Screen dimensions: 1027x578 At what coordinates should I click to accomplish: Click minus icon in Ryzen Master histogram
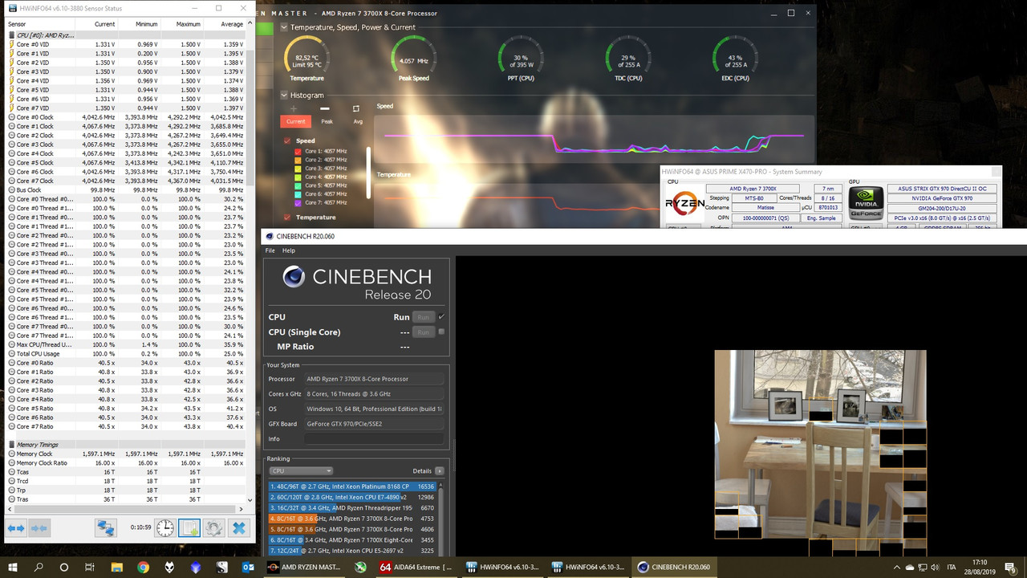tap(324, 108)
